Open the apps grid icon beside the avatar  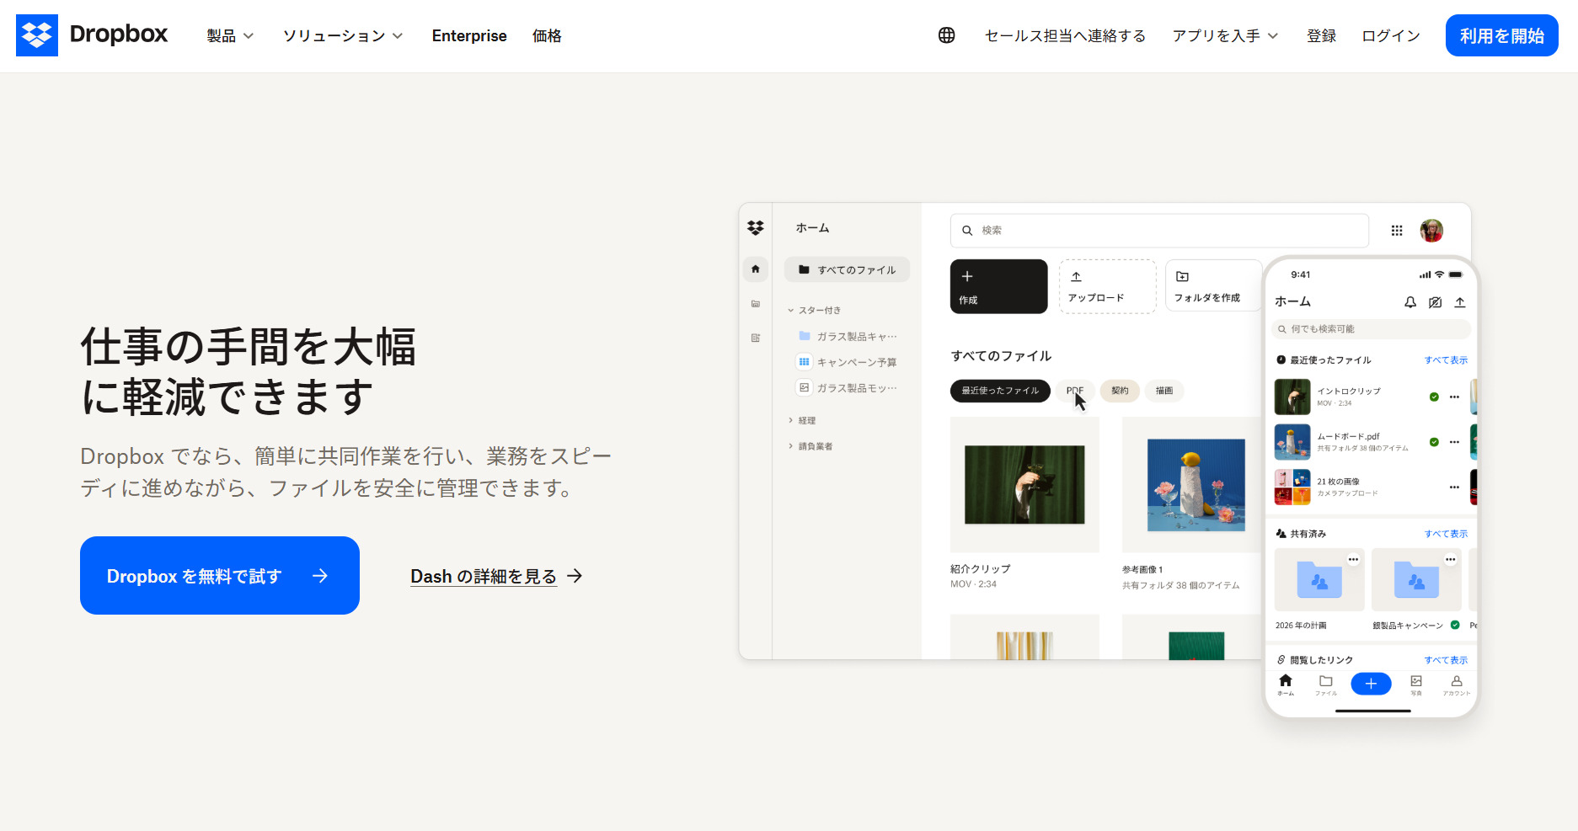pyautogui.click(x=1396, y=230)
